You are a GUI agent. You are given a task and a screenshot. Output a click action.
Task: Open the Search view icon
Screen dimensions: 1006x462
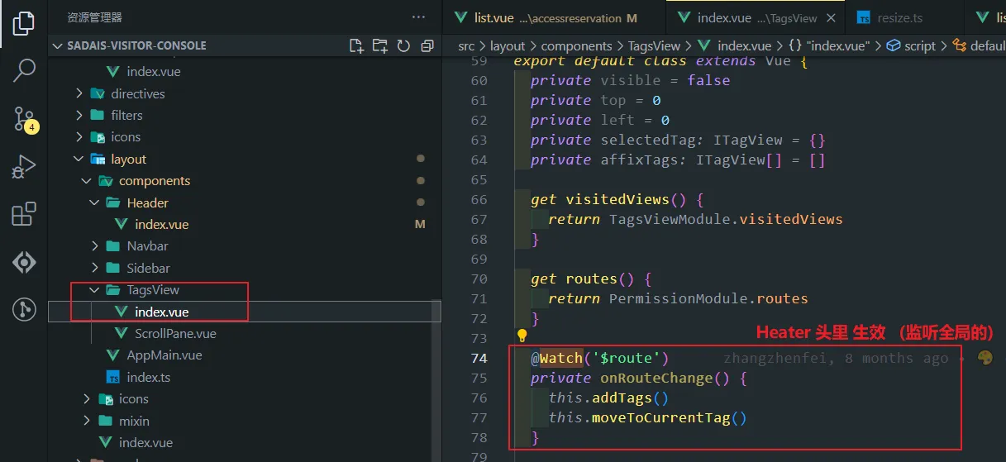[x=24, y=70]
